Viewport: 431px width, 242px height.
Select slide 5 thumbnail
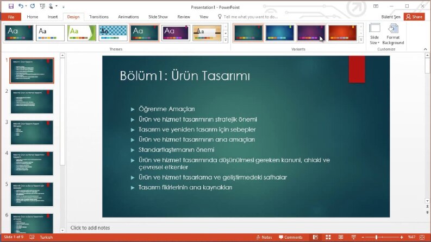(32, 195)
